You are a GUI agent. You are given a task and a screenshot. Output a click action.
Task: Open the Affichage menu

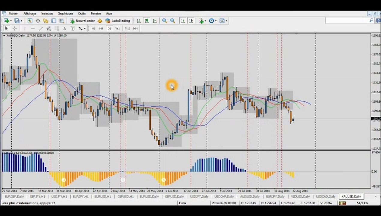tap(30, 13)
